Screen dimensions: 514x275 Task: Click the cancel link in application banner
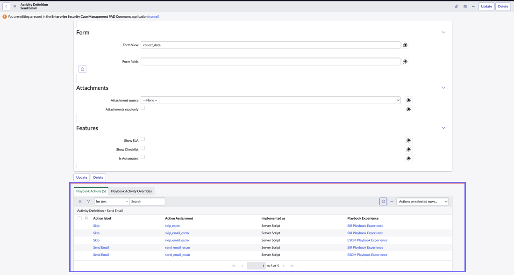point(154,16)
